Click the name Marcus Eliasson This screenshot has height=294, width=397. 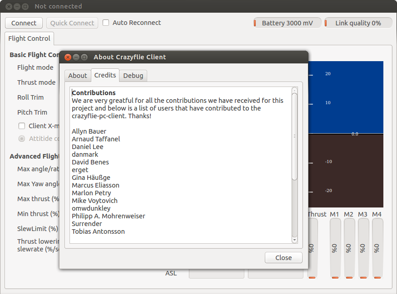point(95,185)
